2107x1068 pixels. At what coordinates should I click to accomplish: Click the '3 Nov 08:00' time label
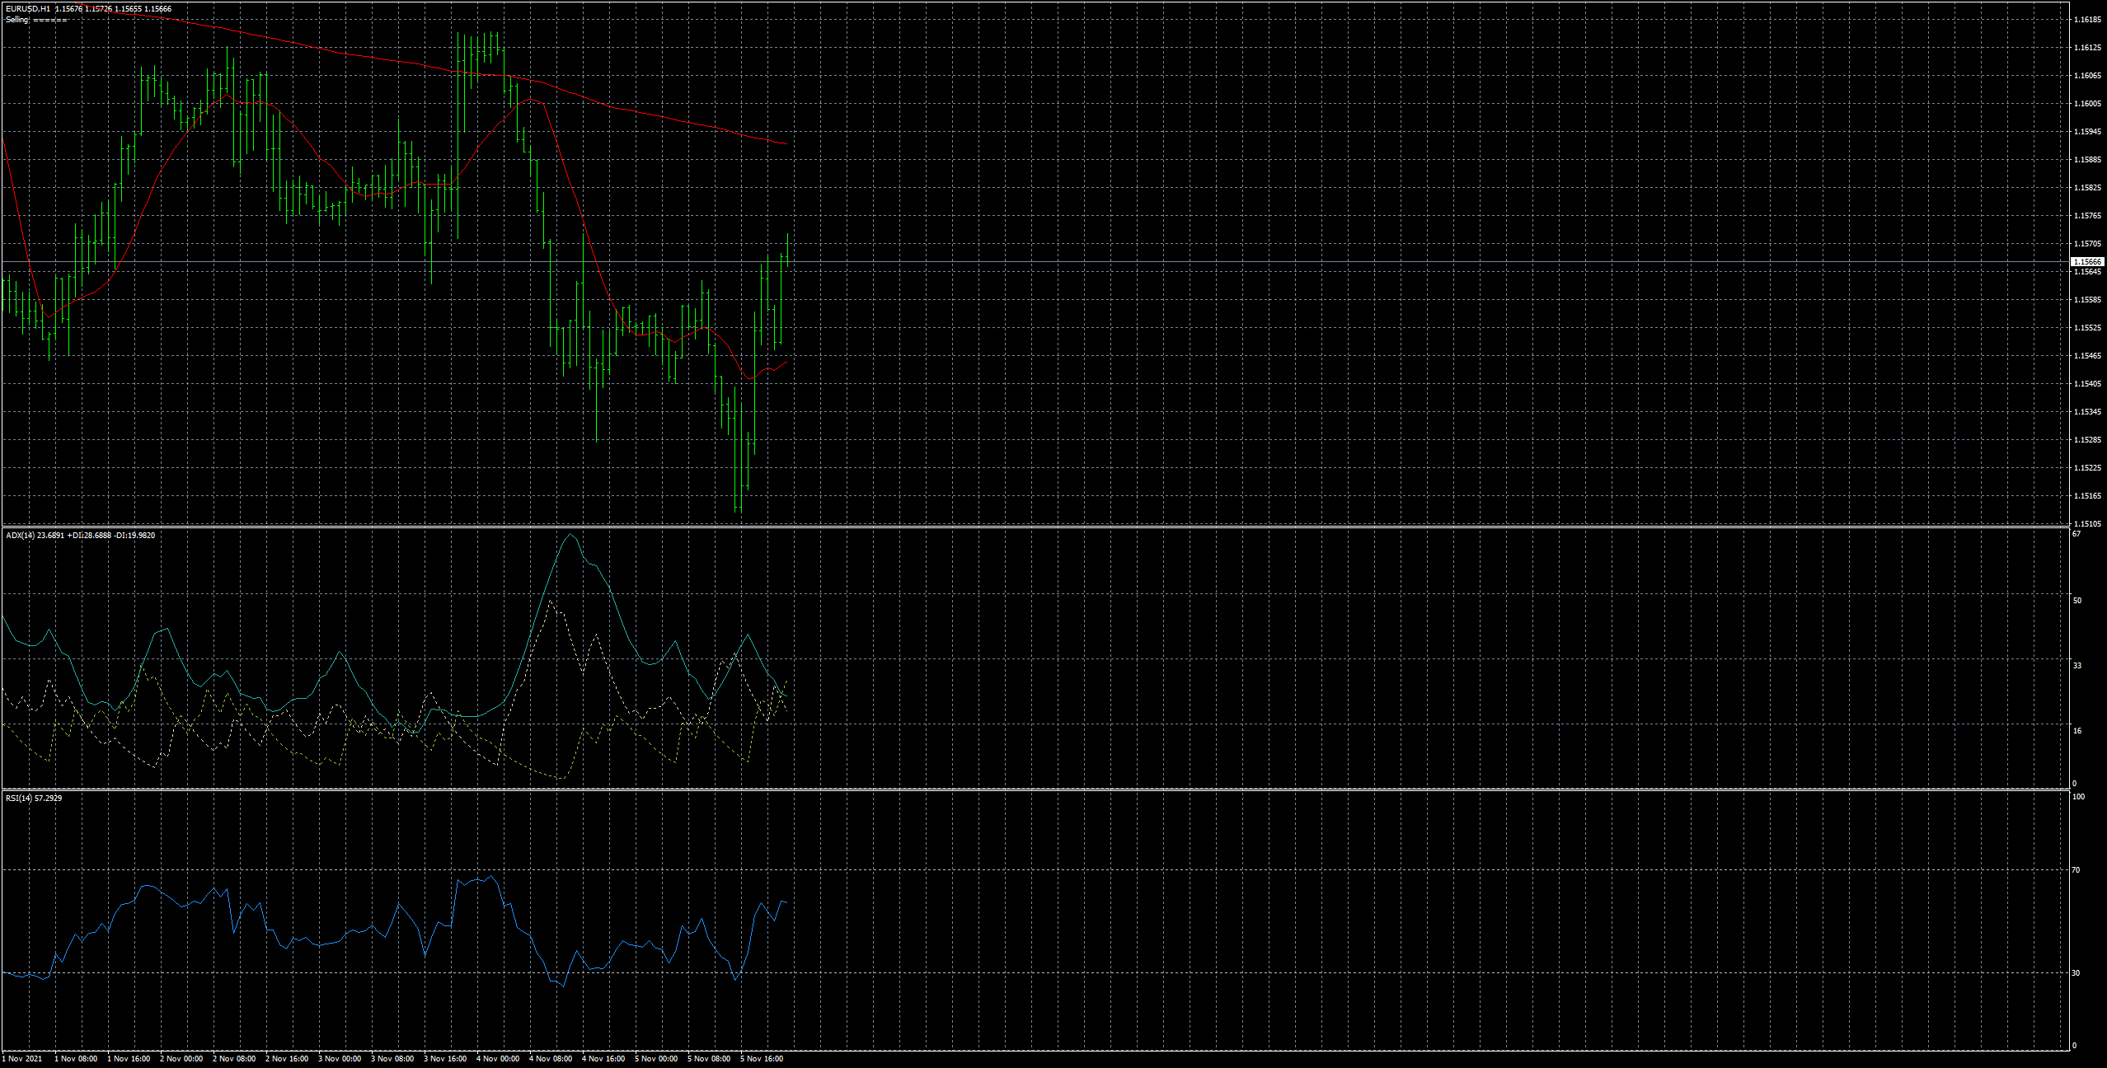tap(392, 1059)
